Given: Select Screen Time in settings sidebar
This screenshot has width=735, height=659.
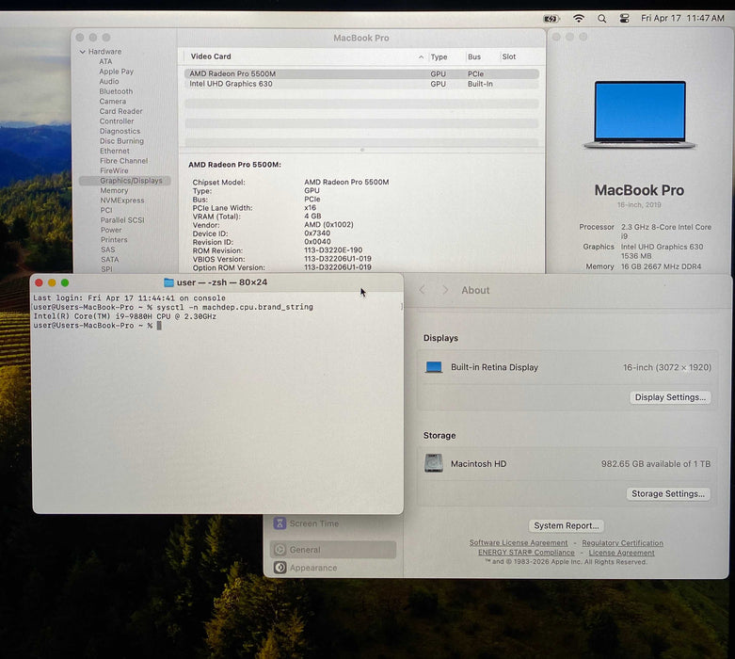Looking at the screenshot, I should [314, 523].
